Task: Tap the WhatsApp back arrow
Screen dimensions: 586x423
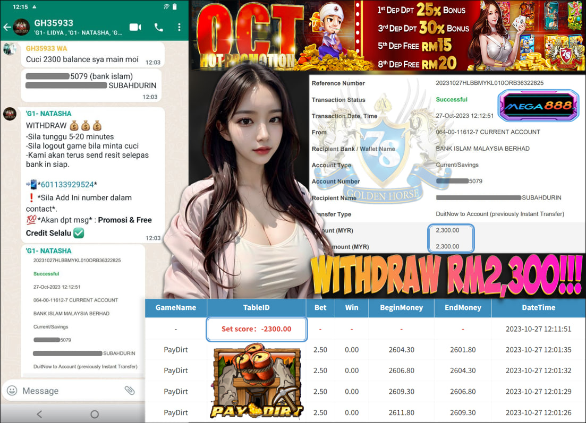Action: click(7, 27)
